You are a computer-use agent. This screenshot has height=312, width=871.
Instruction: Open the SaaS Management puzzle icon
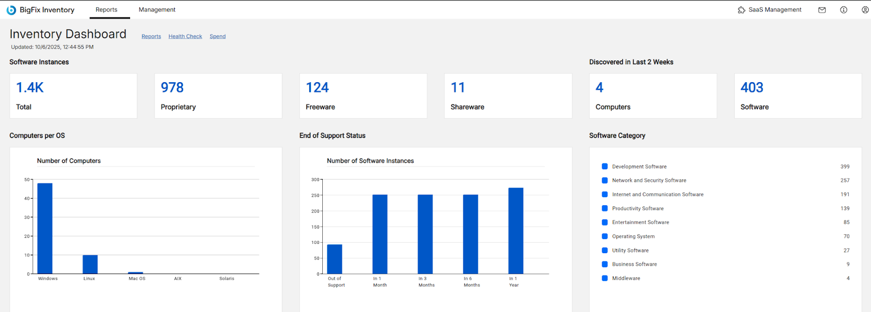pos(741,10)
